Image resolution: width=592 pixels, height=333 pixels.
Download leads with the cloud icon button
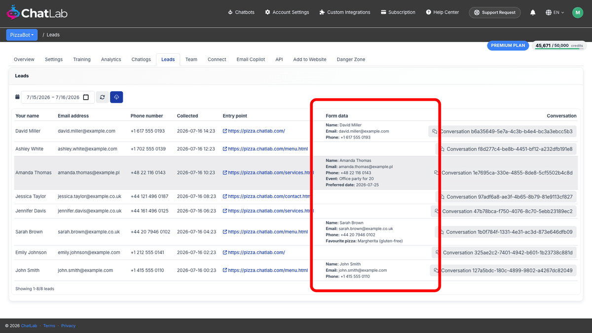pyautogui.click(x=116, y=97)
